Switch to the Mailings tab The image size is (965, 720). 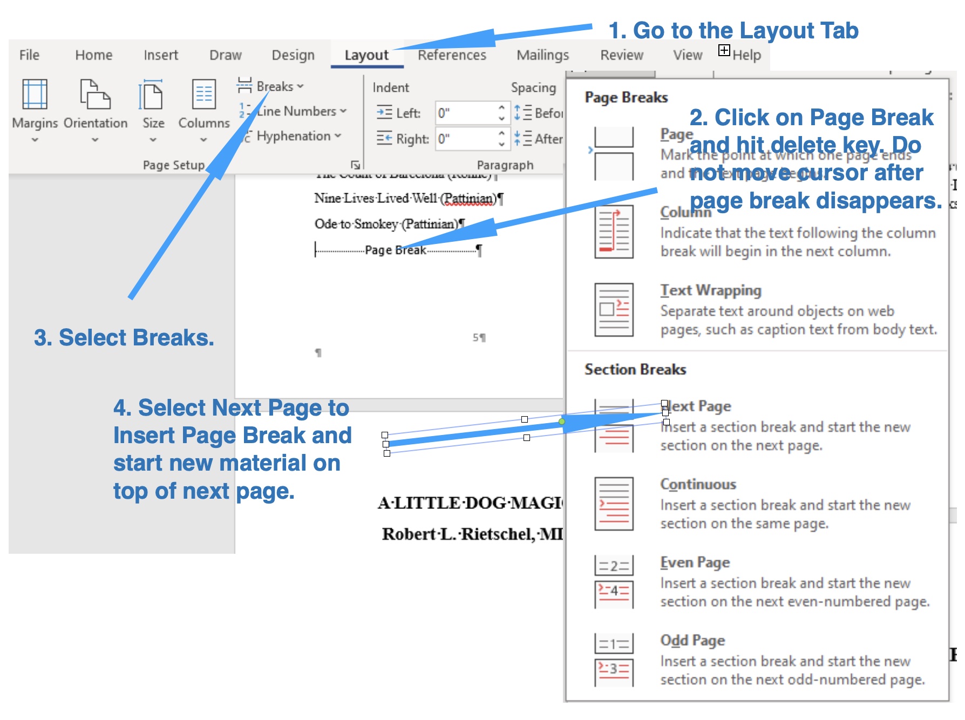click(543, 55)
